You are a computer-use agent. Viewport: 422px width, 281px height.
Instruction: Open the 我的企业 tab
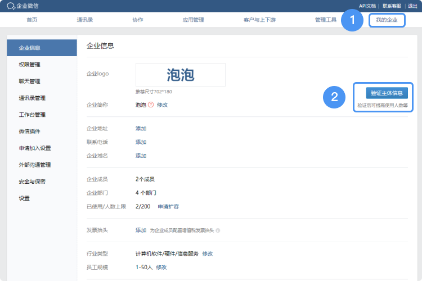pos(387,20)
